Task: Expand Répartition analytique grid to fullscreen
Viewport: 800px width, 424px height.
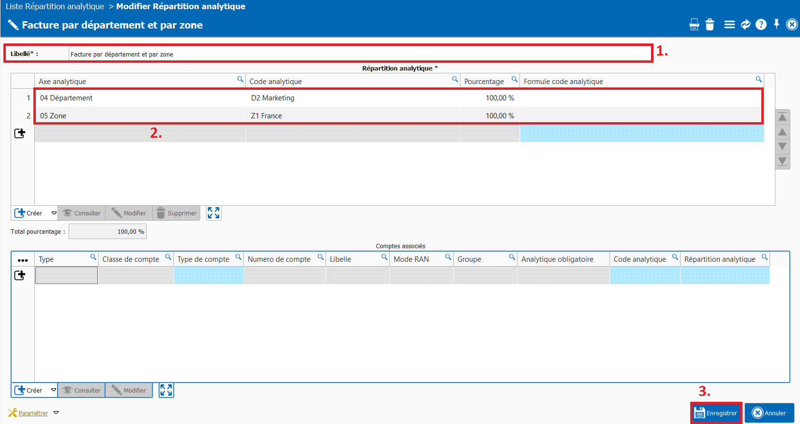Action: 213,213
